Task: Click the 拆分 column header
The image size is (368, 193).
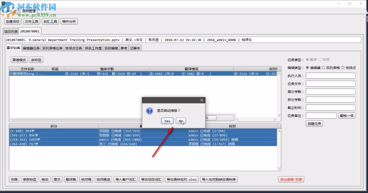Action: (54, 126)
